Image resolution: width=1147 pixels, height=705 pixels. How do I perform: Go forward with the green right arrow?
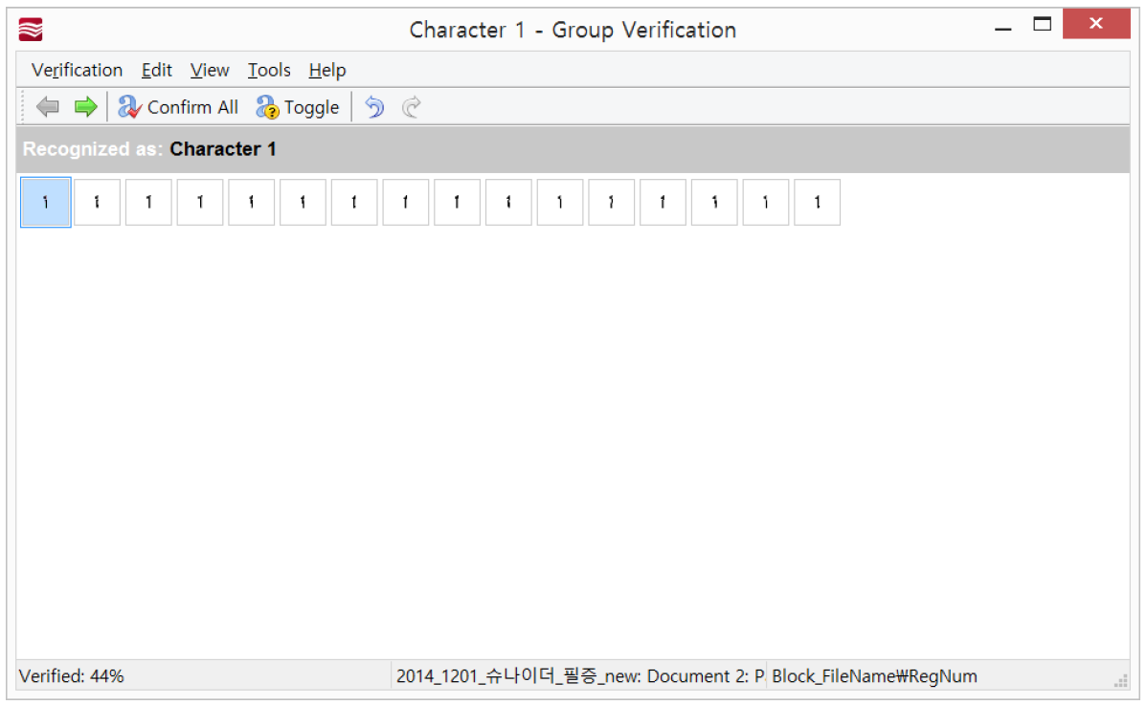(85, 107)
